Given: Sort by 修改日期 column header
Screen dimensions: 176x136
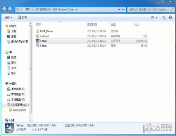Looking at the screenshot, I should pos(92,24).
